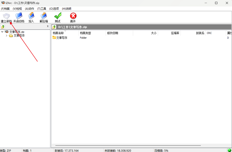Open the (O)选项 menu
The width and height of the screenshot is (232, 152).
click(54, 9)
